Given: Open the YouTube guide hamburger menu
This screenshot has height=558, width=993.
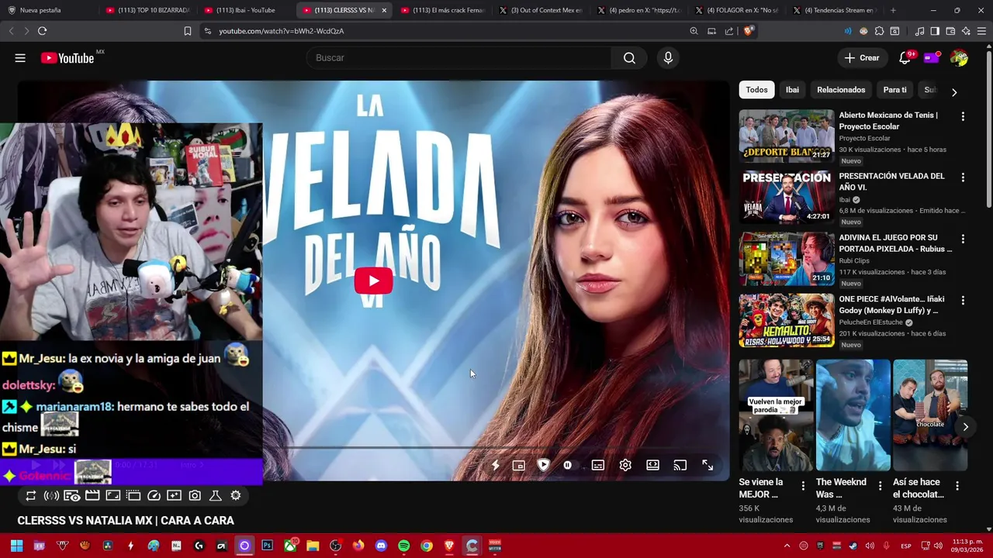Looking at the screenshot, I should (x=20, y=58).
